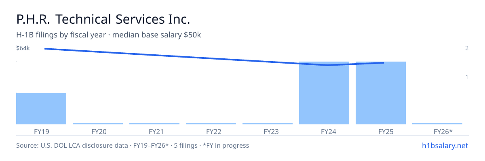Select the FY24 filings bar
This screenshot has width=485, height=161.
click(324, 93)
